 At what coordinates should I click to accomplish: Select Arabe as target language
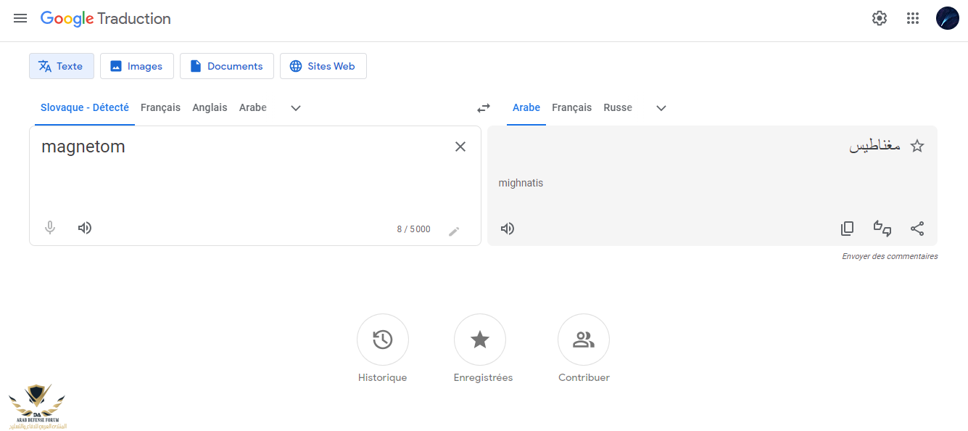point(526,107)
